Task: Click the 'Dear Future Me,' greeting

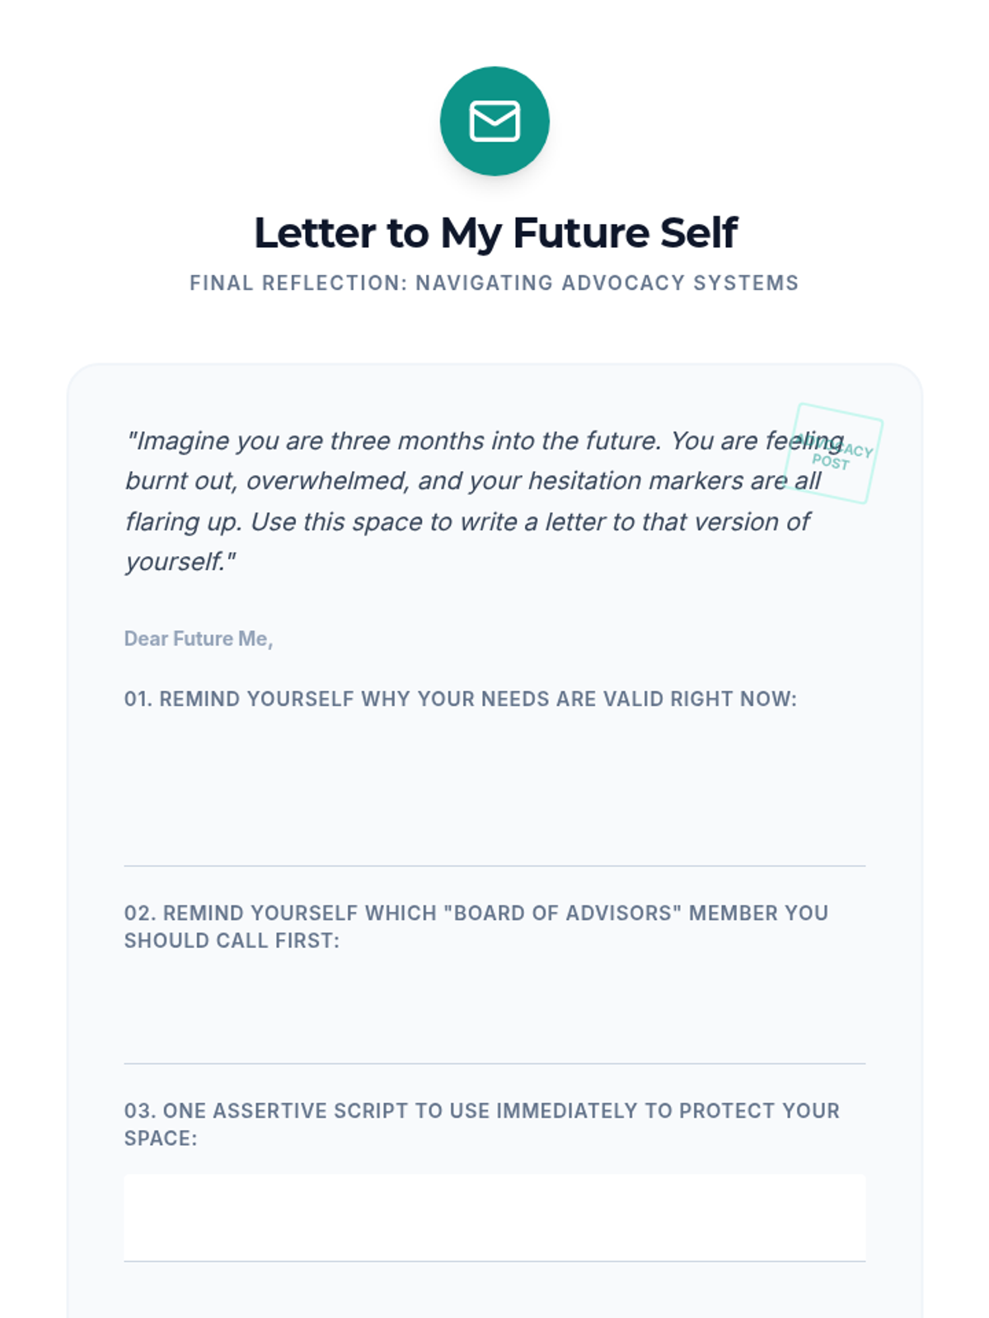Action: point(199,638)
